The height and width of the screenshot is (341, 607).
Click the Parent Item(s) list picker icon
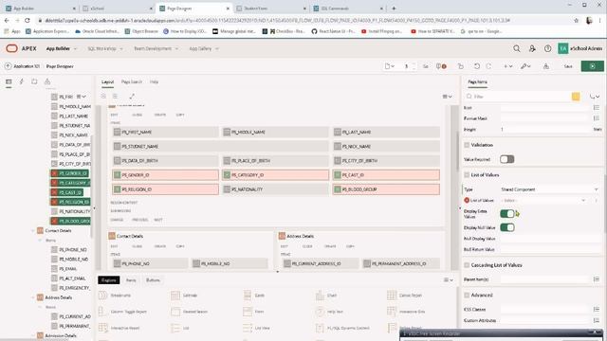pos(597,279)
